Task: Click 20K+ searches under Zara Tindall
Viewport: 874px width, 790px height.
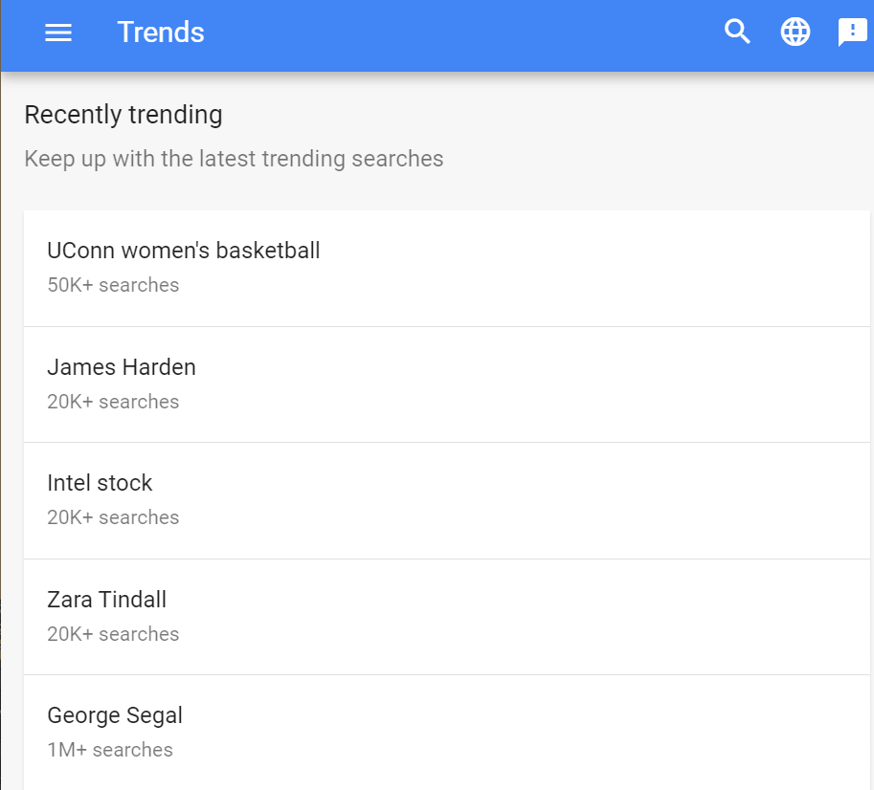Action: 113,634
